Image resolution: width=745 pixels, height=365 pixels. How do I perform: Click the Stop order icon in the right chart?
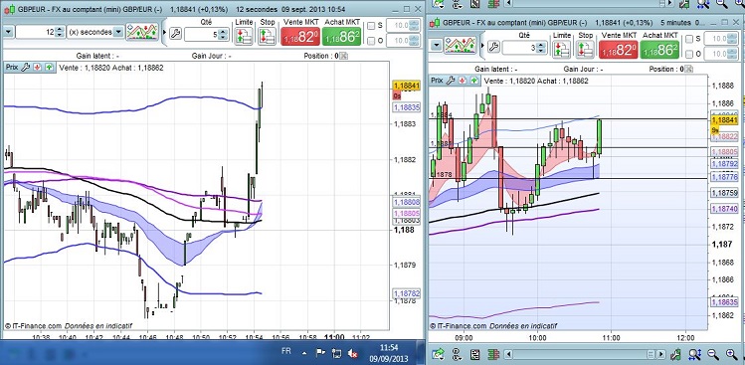[x=585, y=50]
